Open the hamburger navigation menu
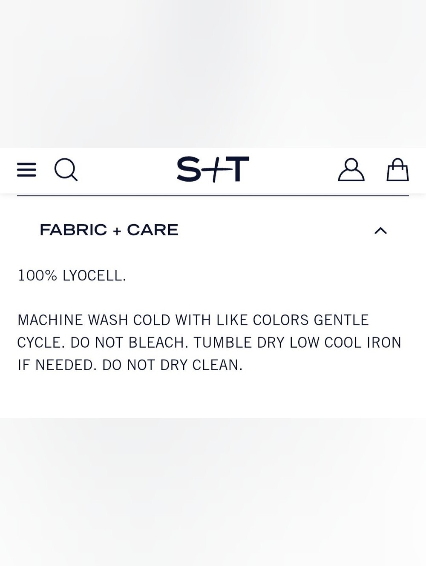426x566 pixels. [x=26, y=170]
